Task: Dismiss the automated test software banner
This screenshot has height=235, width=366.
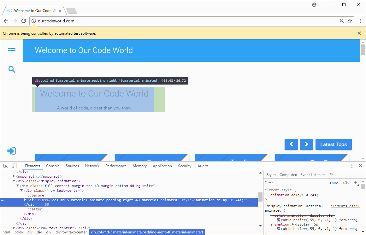Action: pyautogui.click(x=359, y=33)
